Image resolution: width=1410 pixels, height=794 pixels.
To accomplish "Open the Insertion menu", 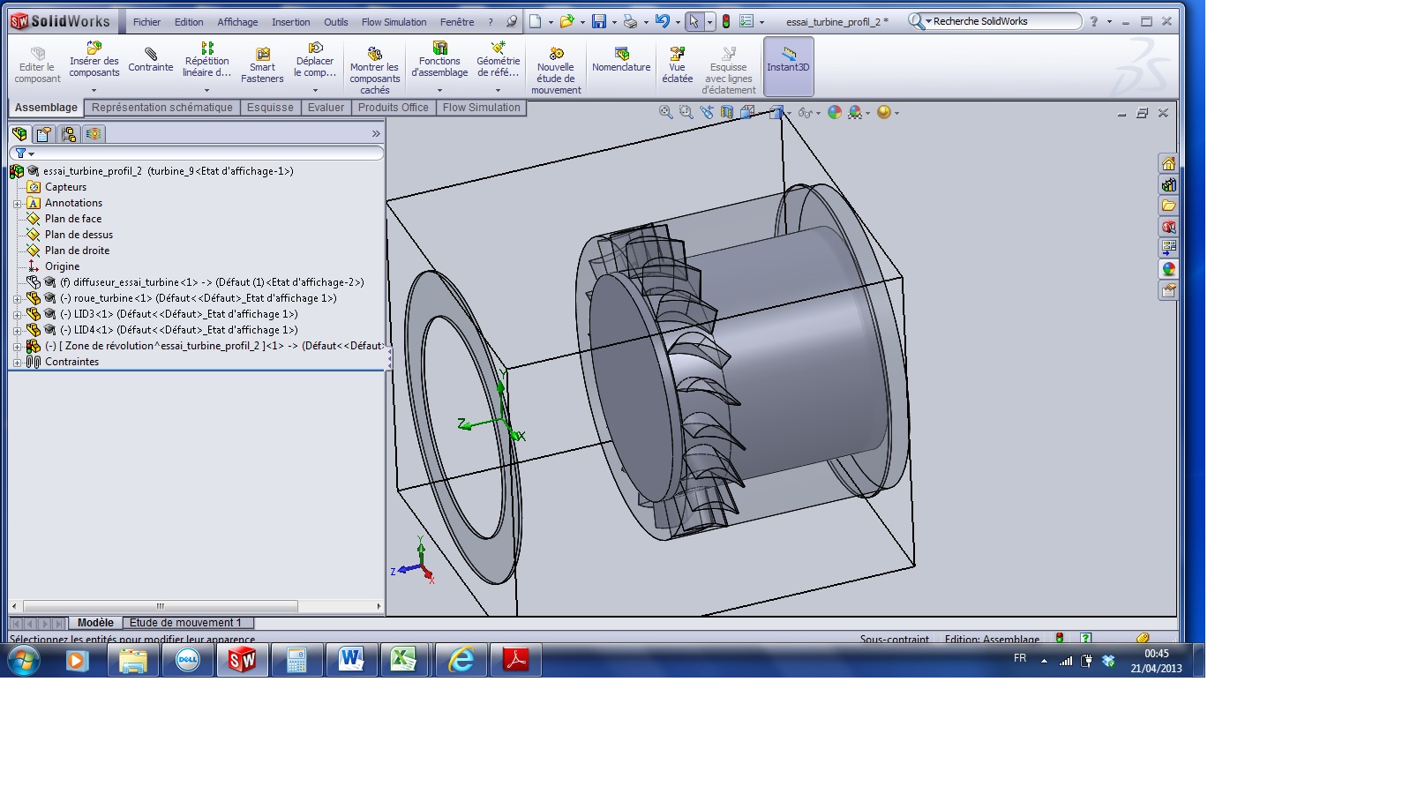I will click(290, 22).
